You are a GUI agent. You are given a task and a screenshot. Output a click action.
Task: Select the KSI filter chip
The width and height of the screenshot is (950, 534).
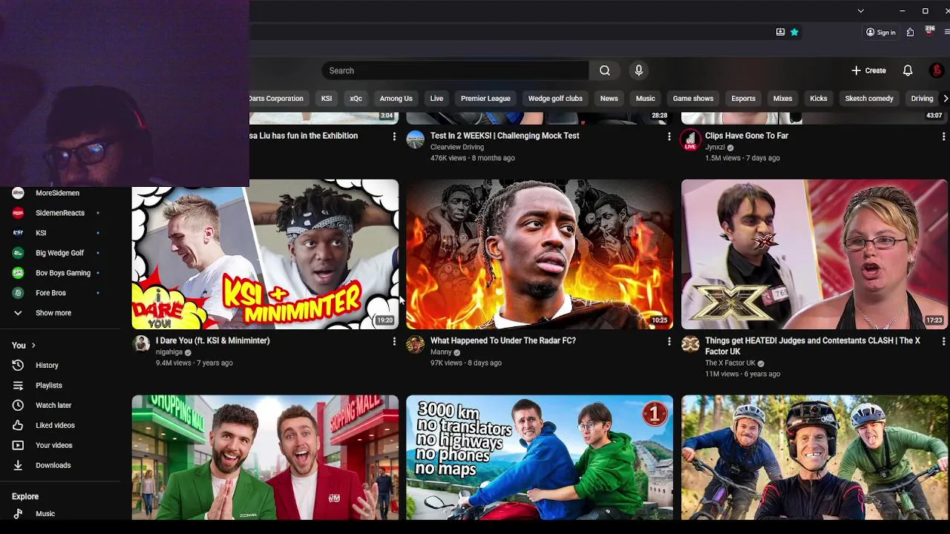click(327, 99)
